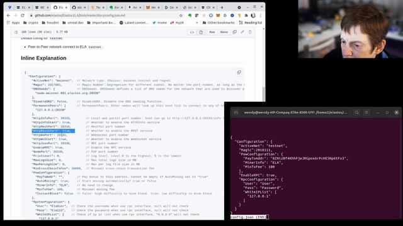Delete this file trash icon
The height and width of the screenshot is (226, 403).
(x=250, y=32)
